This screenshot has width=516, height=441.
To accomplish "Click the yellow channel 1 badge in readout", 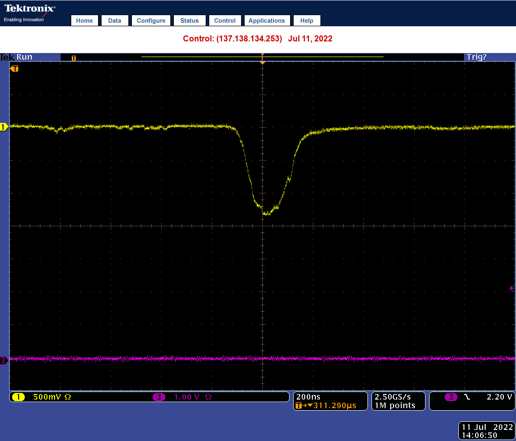I will 18,397.
